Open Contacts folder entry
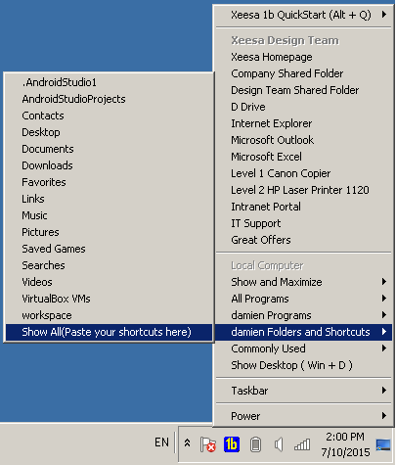Image resolution: width=396 pixels, height=465 pixels. [109, 116]
